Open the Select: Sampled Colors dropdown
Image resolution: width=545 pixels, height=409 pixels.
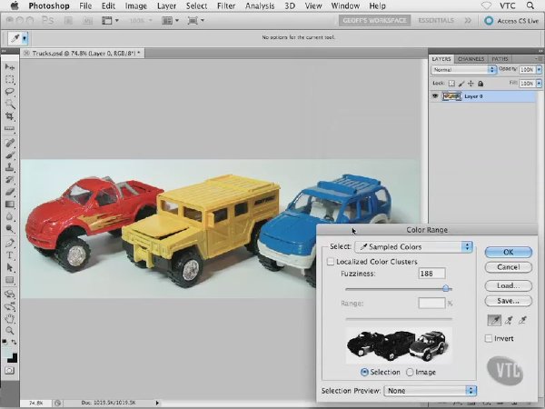tap(413, 247)
